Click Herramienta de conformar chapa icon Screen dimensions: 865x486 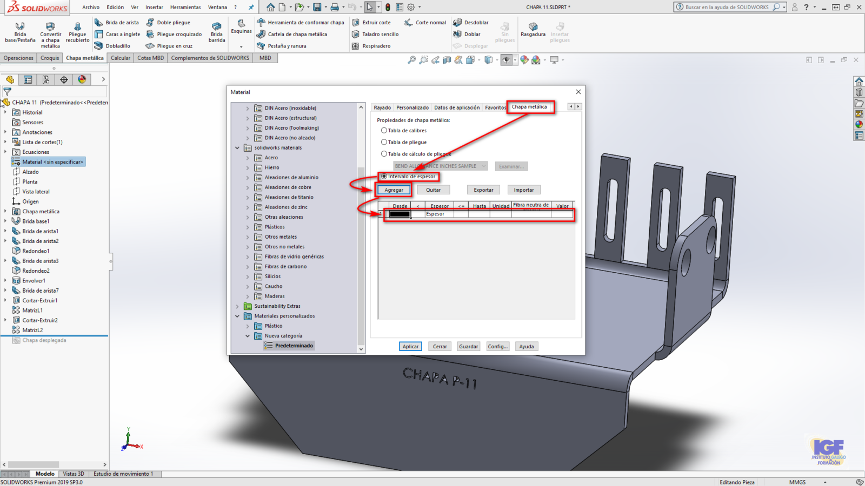[x=261, y=23]
